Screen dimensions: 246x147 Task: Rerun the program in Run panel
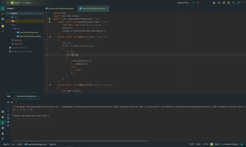(8, 102)
